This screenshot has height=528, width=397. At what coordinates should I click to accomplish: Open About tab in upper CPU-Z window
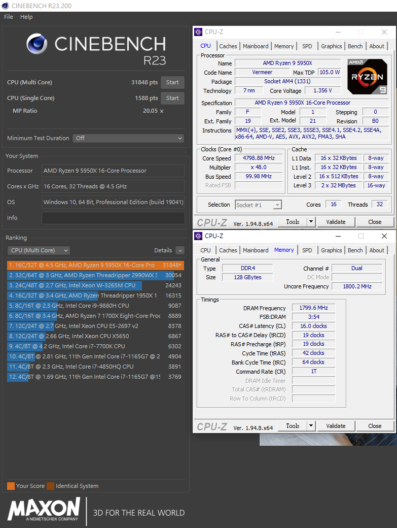tap(377, 46)
